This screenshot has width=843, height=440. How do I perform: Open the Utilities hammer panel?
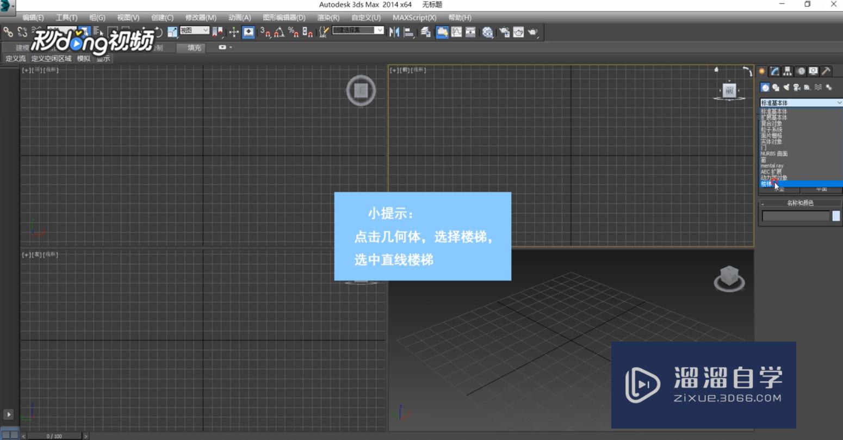826,71
